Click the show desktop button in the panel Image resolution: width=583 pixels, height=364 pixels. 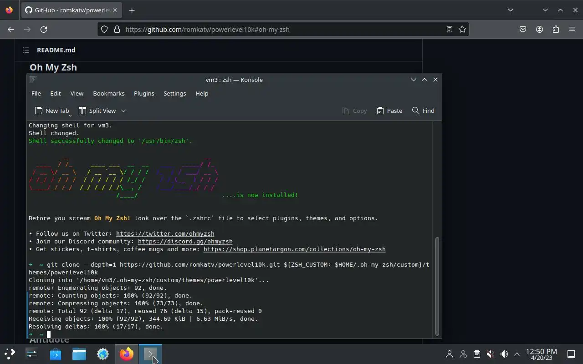pos(571,354)
